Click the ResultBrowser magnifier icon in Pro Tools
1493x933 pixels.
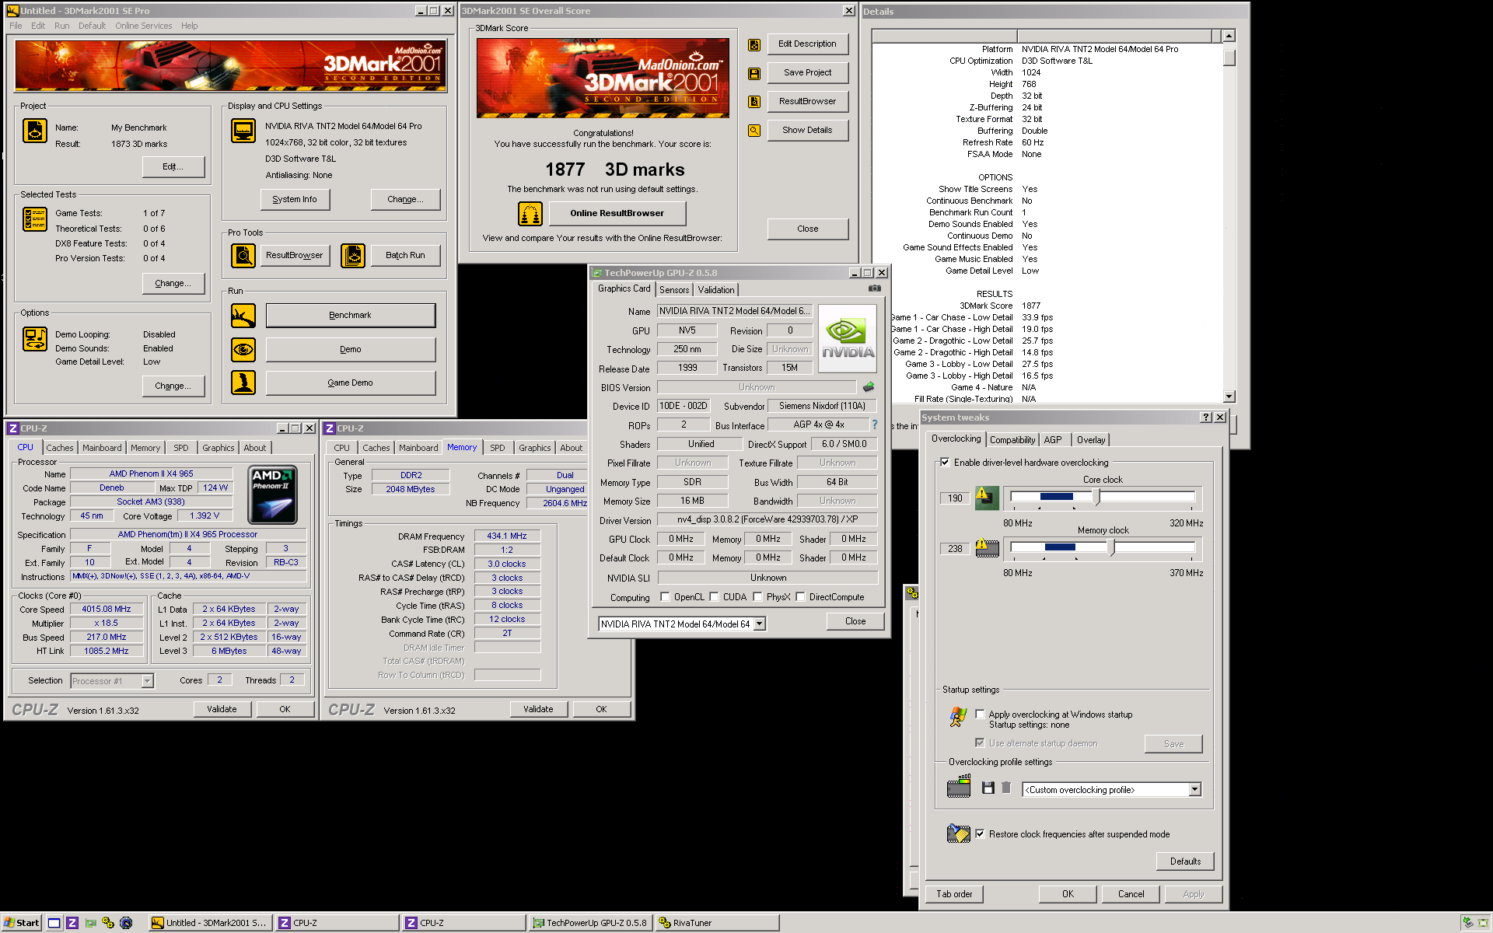coord(243,255)
